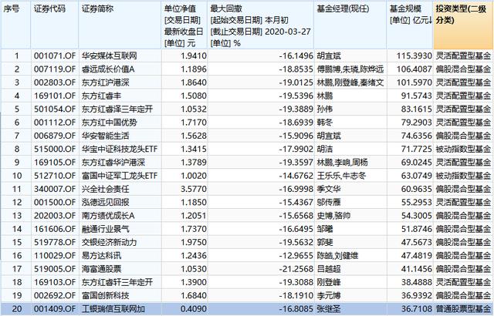
Task: Select manager cell 傅鹏博,朱璘,陈烨远
Action: coord(350,69)
